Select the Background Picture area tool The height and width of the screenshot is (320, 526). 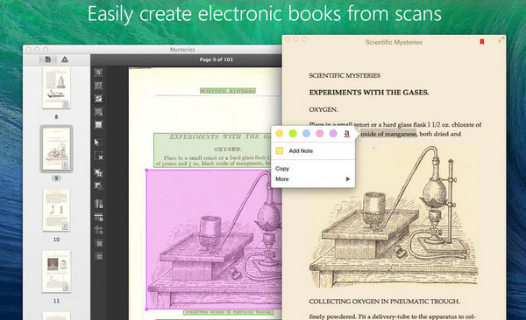tap(98, 112)
